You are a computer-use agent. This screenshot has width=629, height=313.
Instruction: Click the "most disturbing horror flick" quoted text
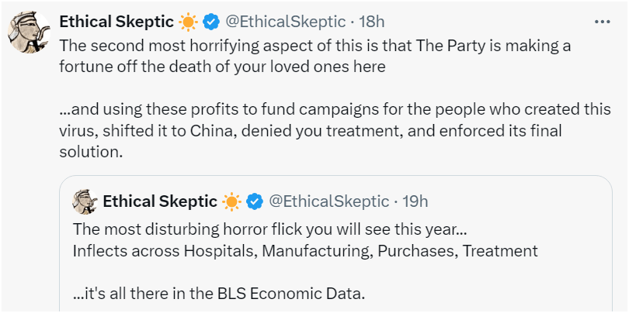point(270,230)
